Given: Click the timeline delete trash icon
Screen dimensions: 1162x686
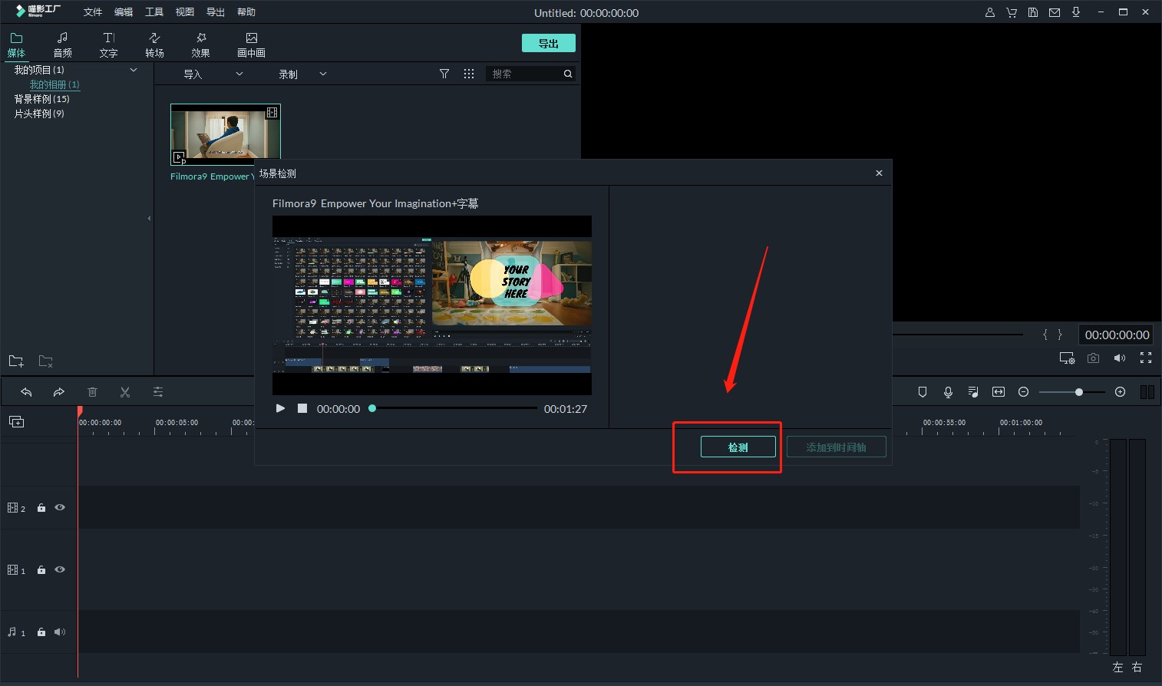Looking at the screenshot, I should (x=92, y=392).
